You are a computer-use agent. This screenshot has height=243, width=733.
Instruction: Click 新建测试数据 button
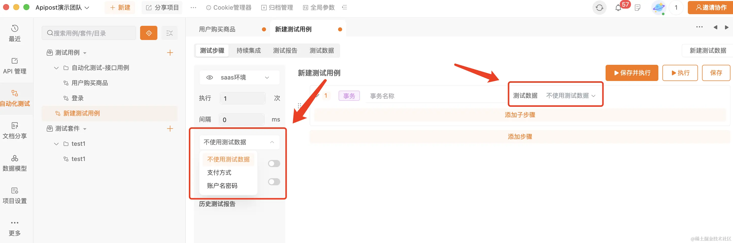(708, 51)
